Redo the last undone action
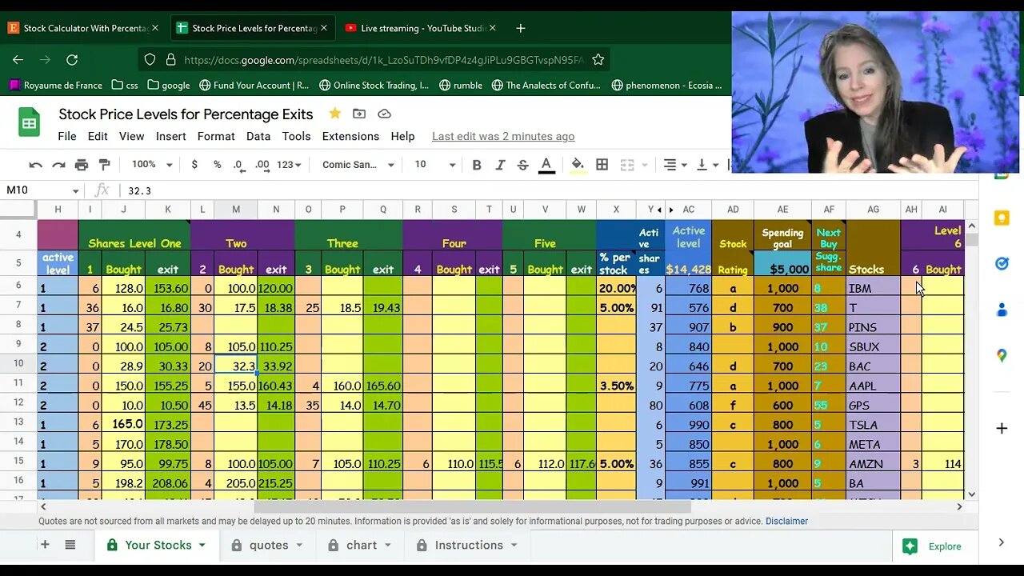This screenshot has width=1024, height=576. 58,165
